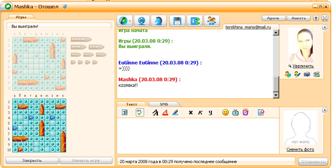Viewport: 333px width, 168px height.
Task: Collapse your own photo panel
Action: 325,110
